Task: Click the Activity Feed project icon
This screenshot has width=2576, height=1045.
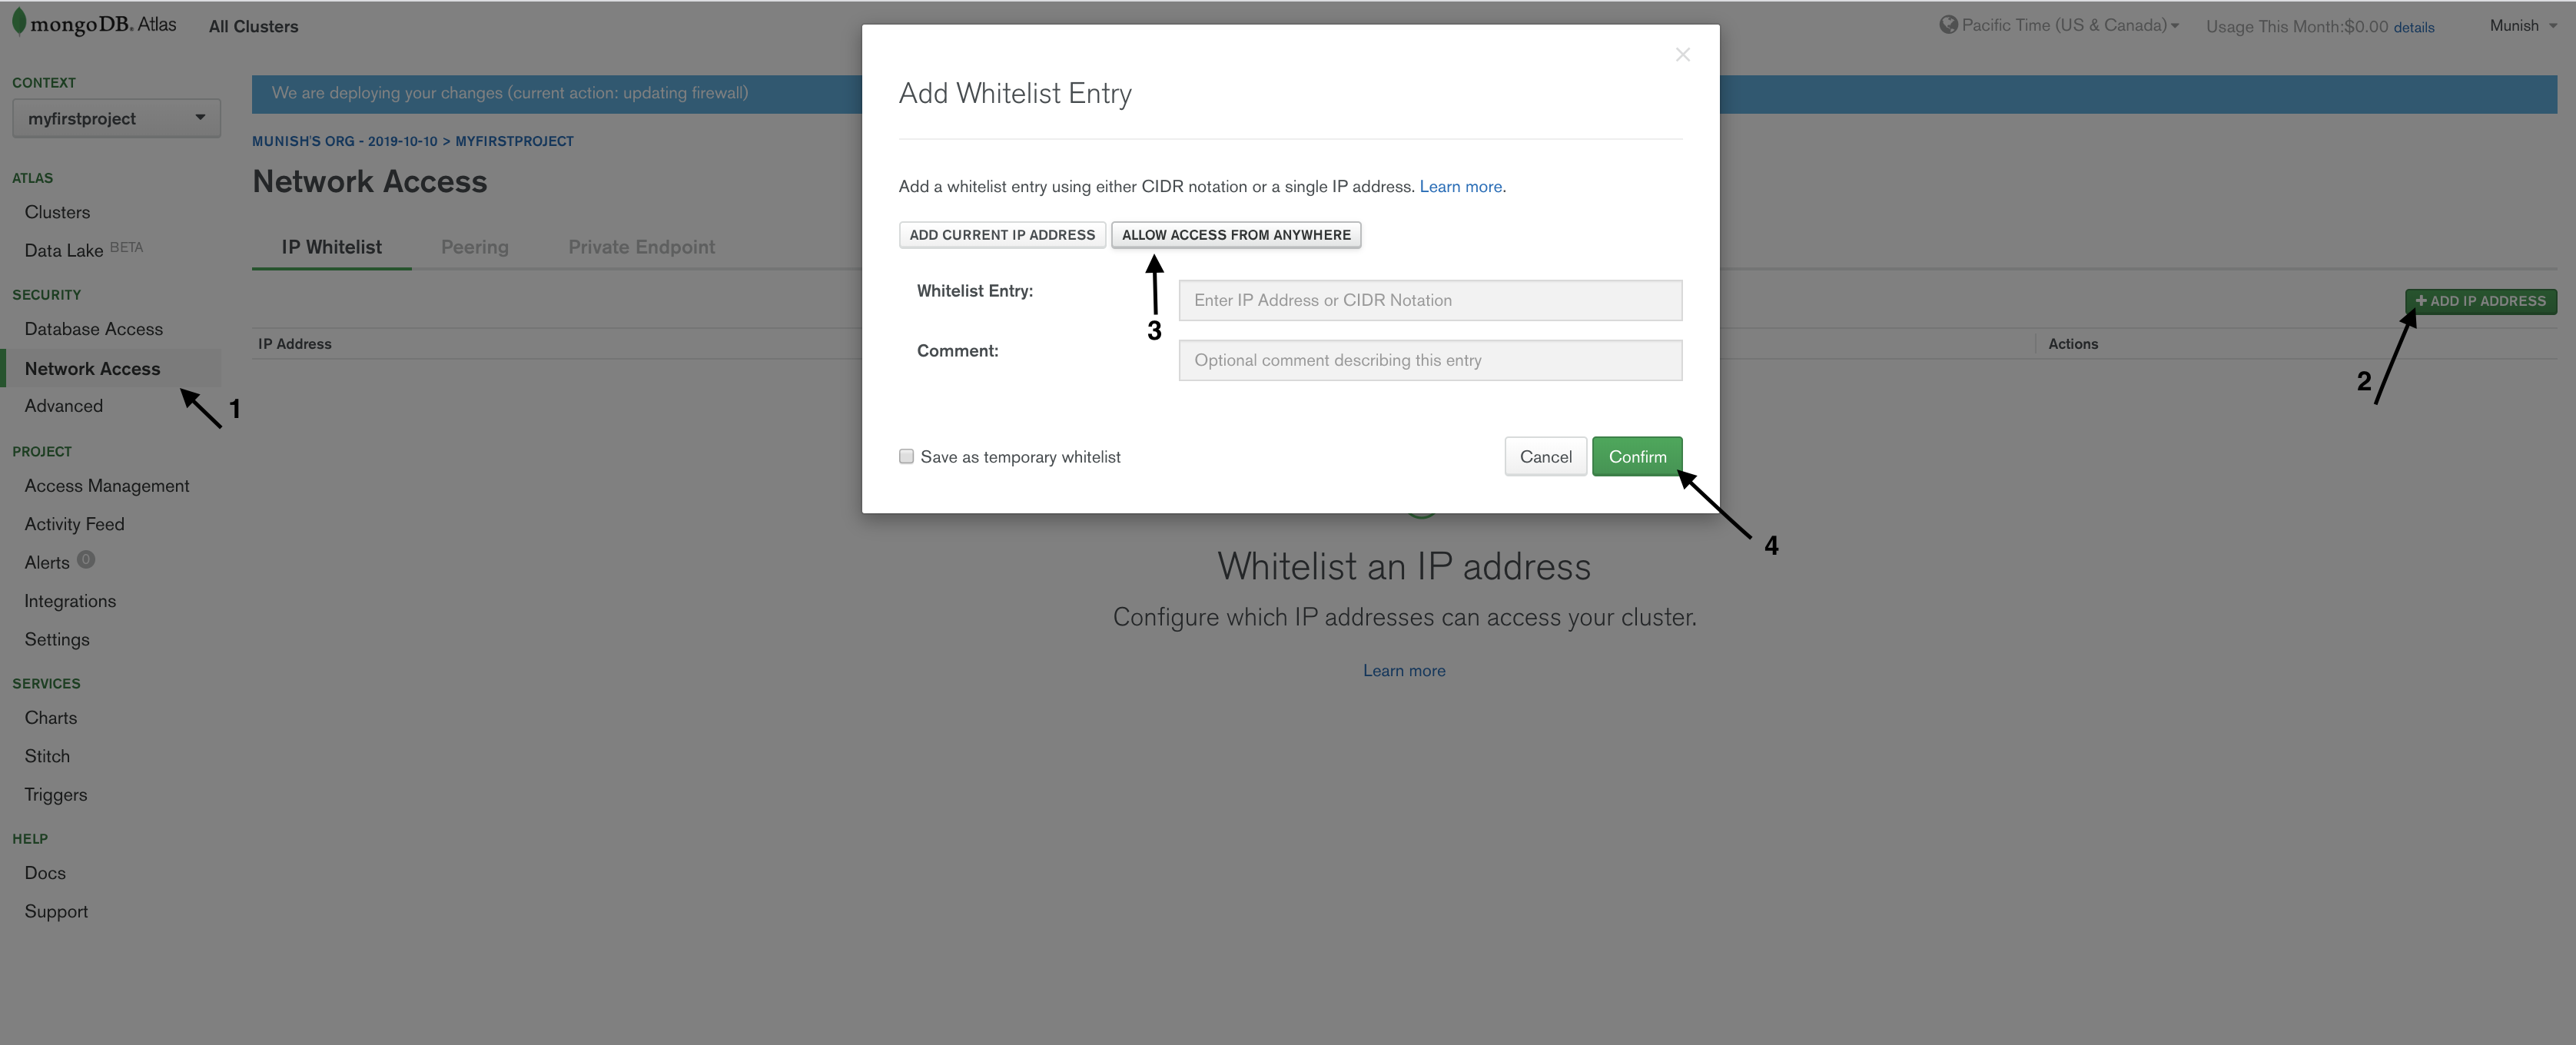Action: (x=74, y=522)
